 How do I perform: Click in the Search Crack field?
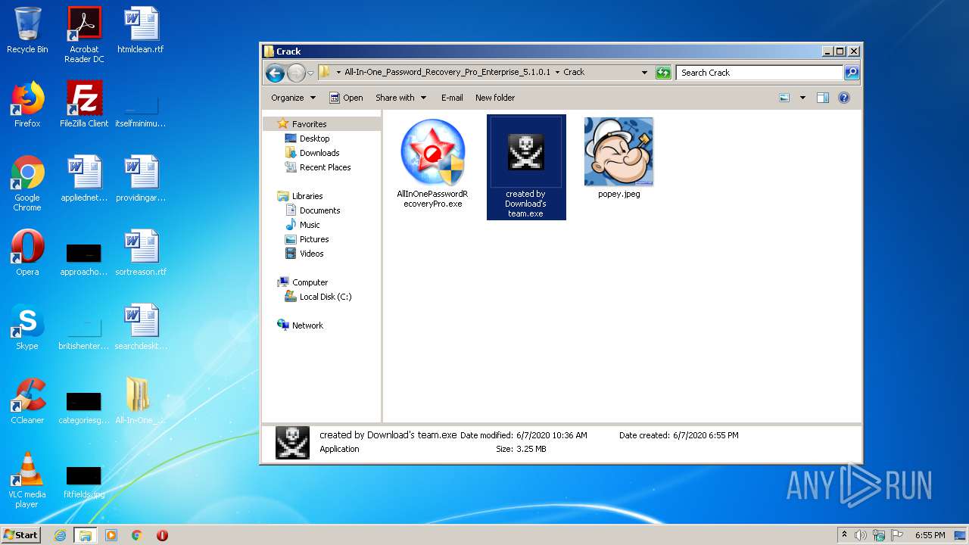tap(759, 73)
